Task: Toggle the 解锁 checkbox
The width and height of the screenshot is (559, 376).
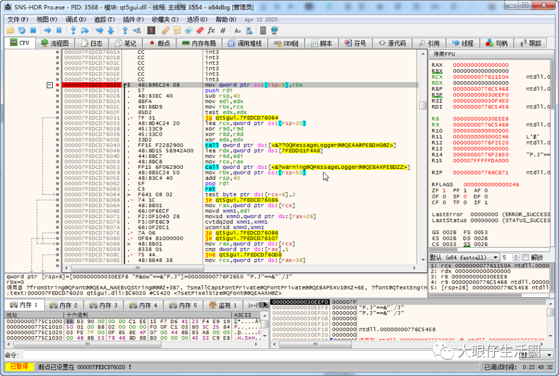Action: [x=525, y=257]
